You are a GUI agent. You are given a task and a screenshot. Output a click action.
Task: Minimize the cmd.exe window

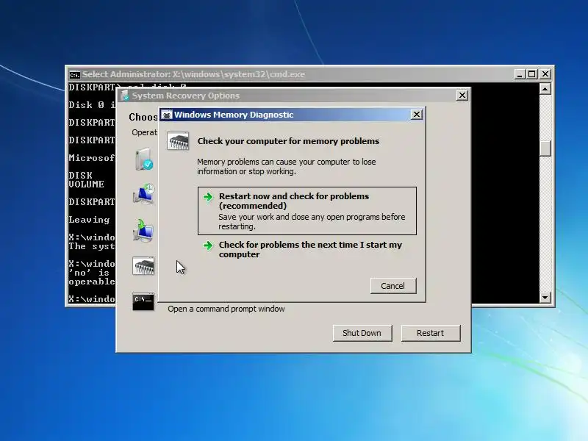[520, 74]
